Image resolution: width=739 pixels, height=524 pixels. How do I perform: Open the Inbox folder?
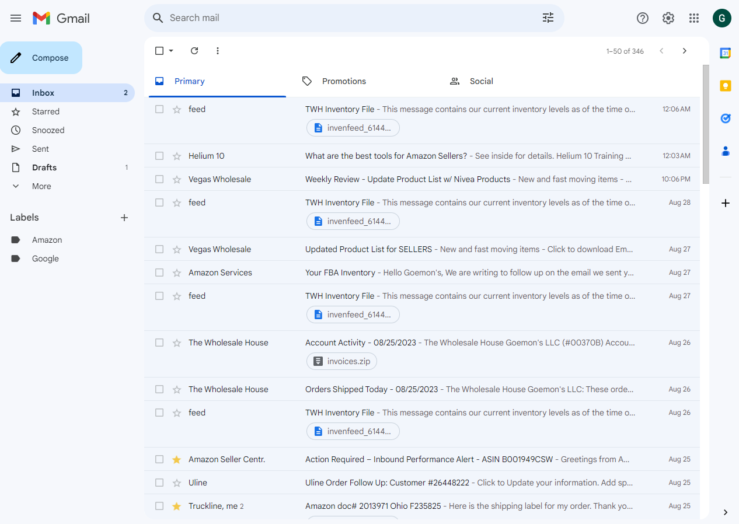click(67, 93)
